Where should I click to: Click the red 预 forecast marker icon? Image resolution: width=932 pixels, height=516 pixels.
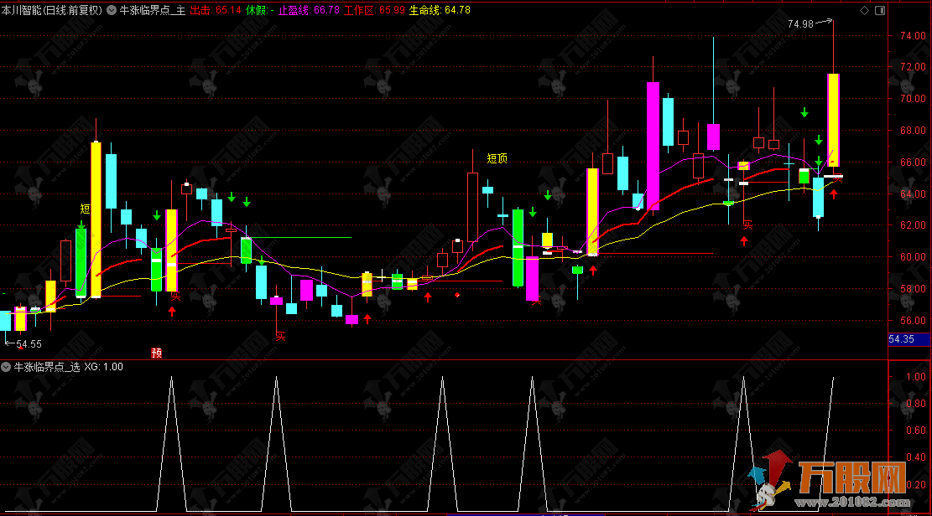(156, 353)
